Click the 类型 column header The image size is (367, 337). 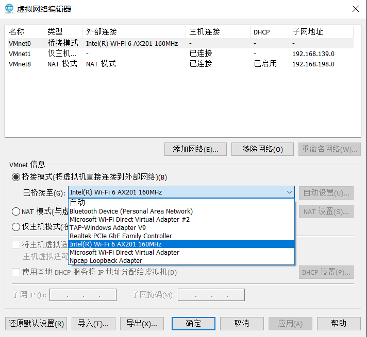[x=63, y=31]
